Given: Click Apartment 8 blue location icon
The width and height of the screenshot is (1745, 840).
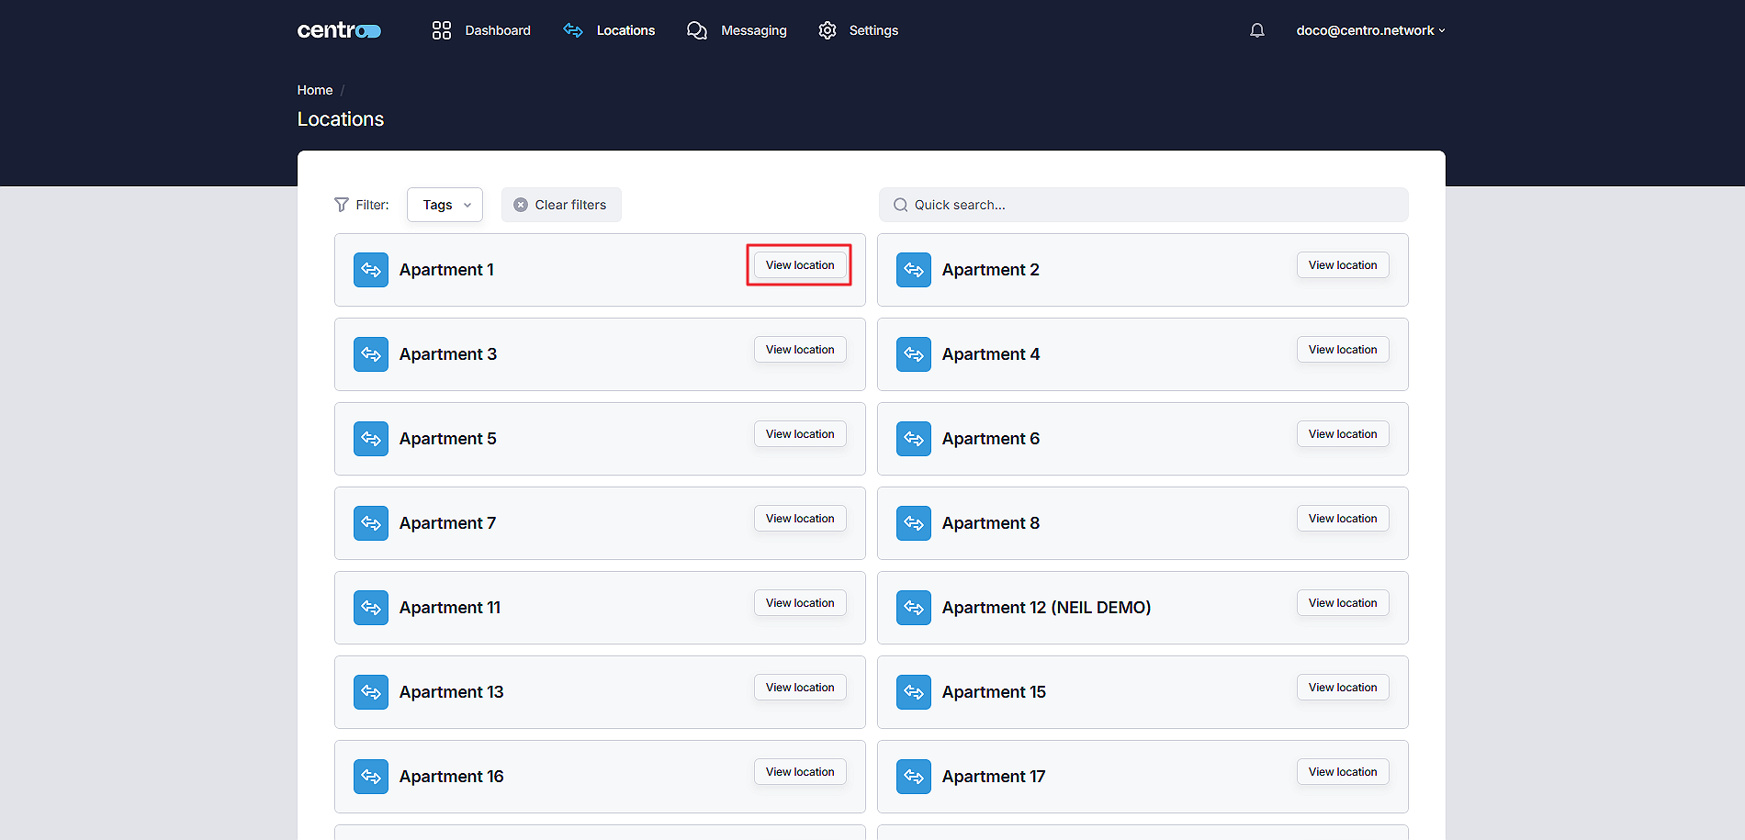Looking at the screenshot, I should [x=914, y=523].
